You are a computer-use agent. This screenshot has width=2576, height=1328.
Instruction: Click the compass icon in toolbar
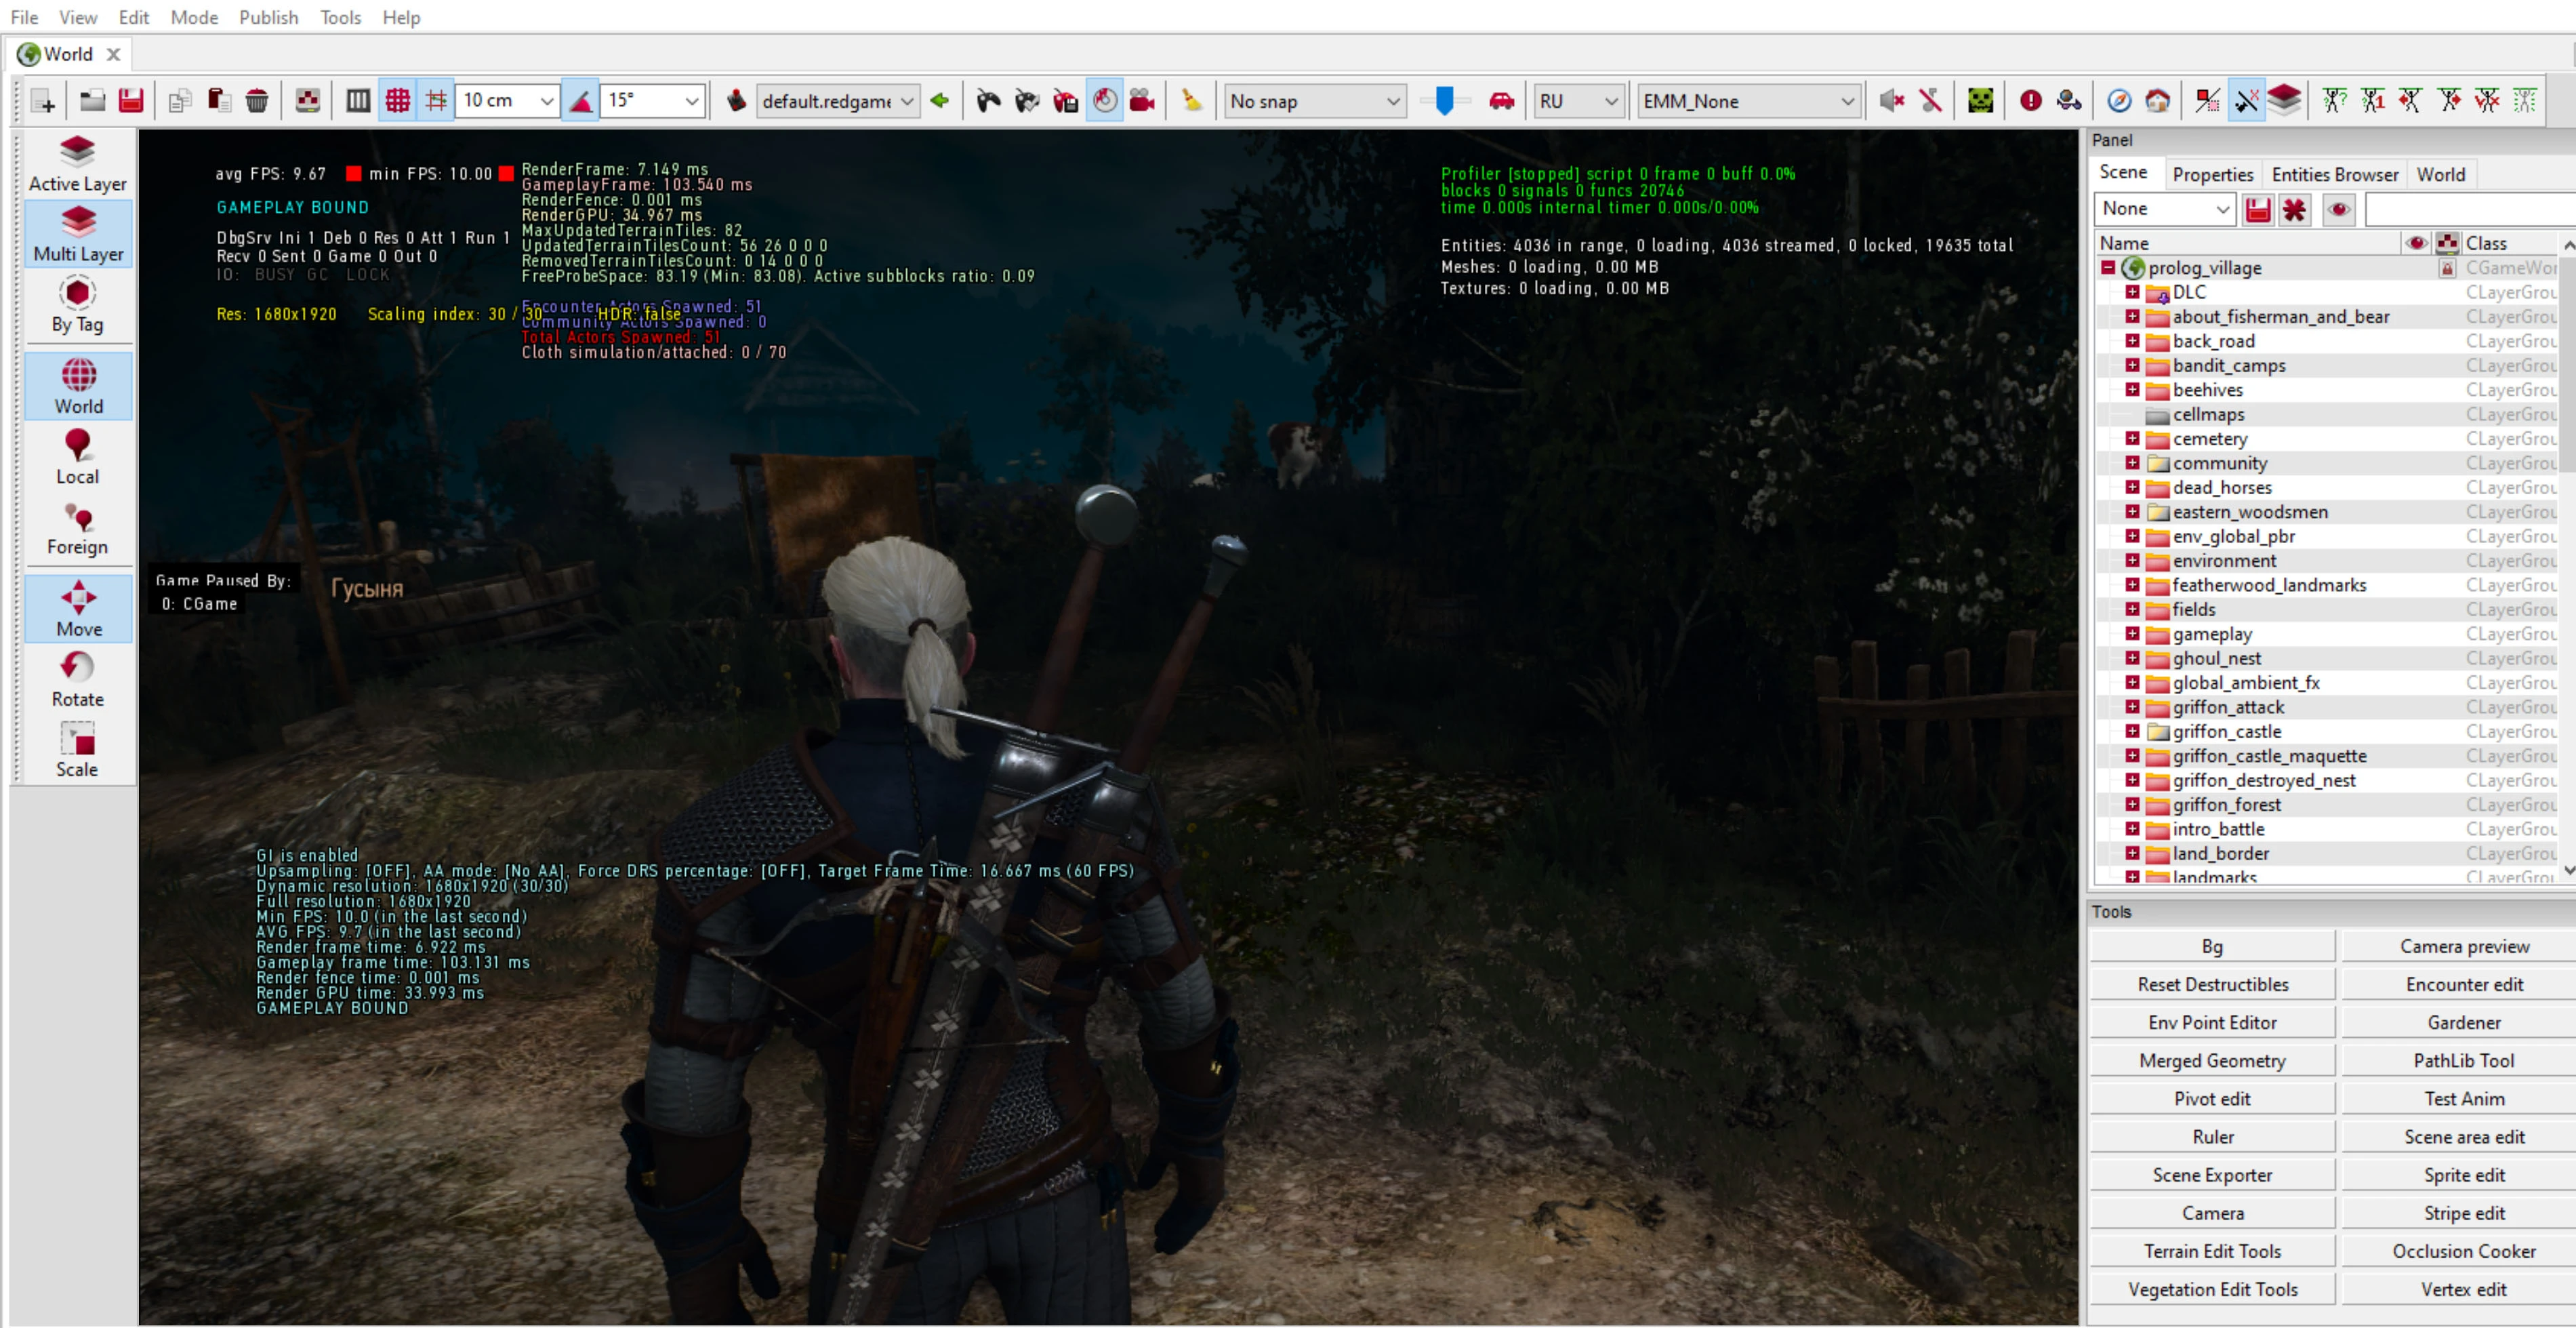2119,101
